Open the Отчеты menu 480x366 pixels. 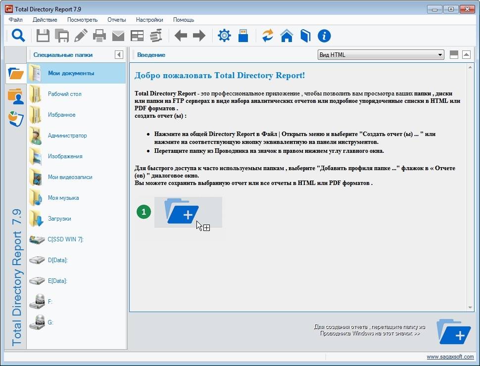click(x=117, y=20)
